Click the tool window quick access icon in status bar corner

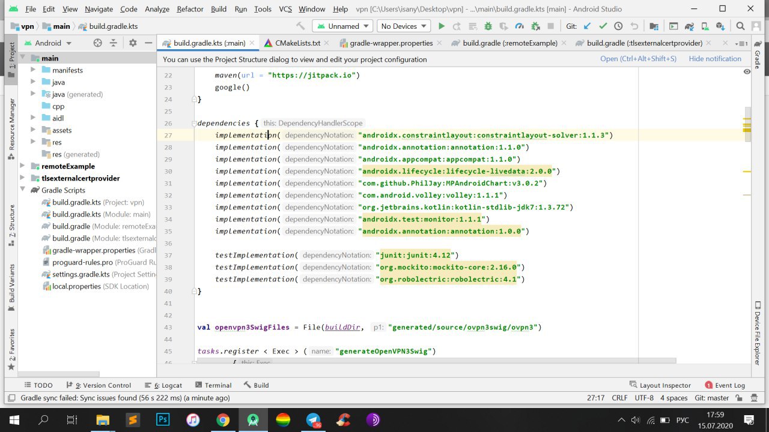coord(11,398)
